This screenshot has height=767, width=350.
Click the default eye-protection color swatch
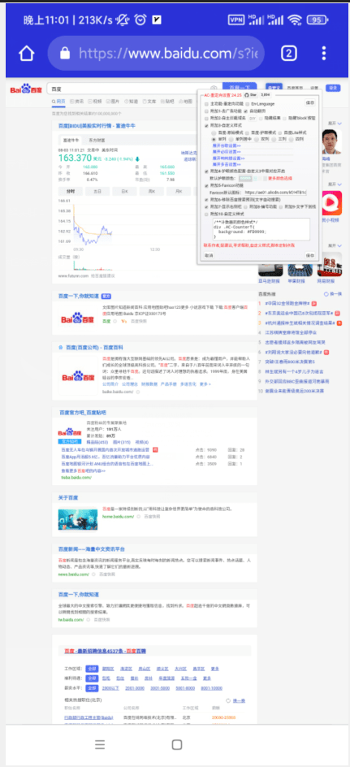coord(245,178)
